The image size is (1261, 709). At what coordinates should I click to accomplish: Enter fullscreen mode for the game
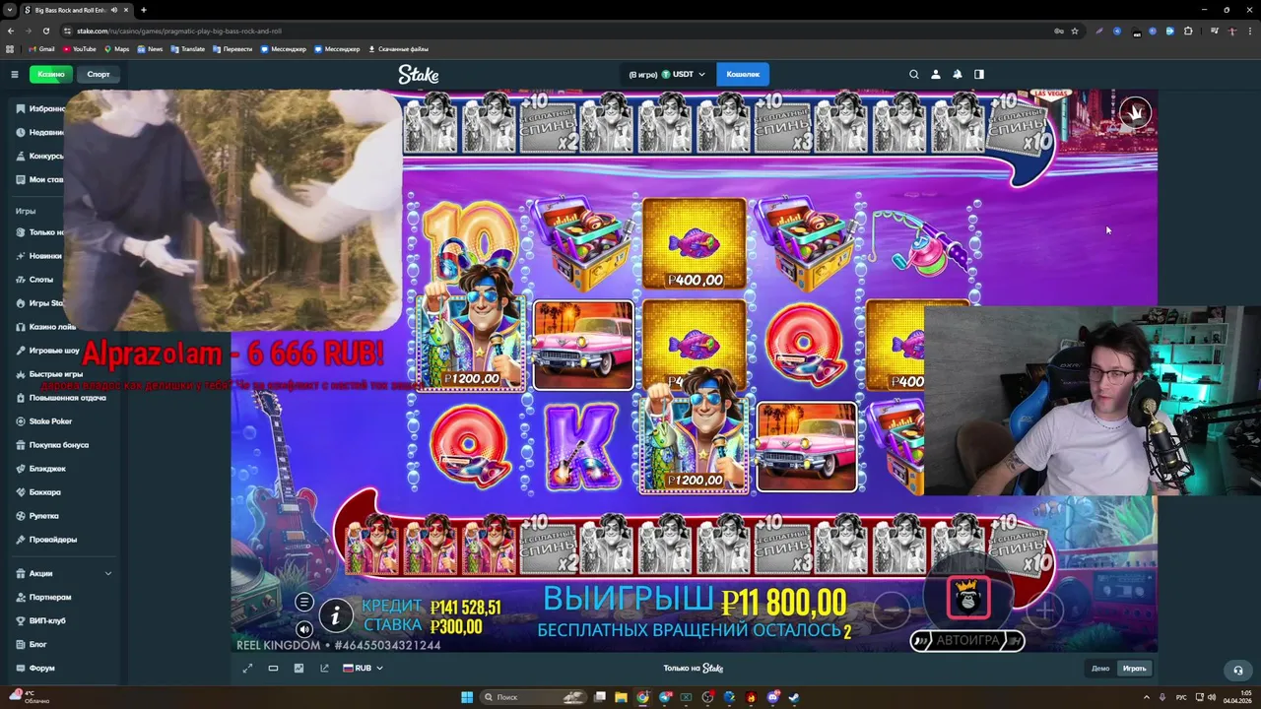(x=248, y=668)
